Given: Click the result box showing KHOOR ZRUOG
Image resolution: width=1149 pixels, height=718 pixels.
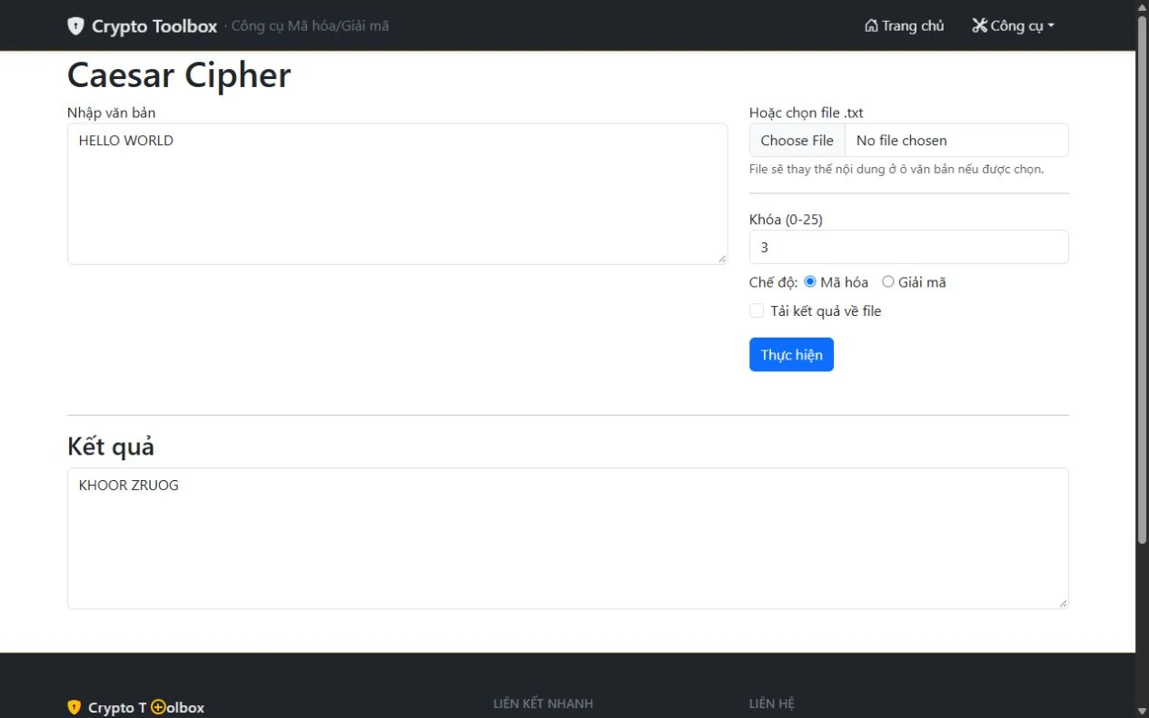Looking at the screenshot, I should [x=568, y=538].
